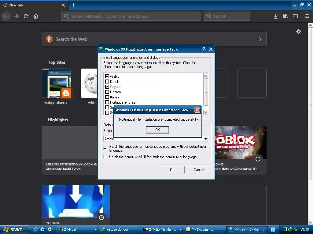This screenshot has height=234, width=313.
Task: Click OK in the installation success message
Action: [x=157, y=130]
